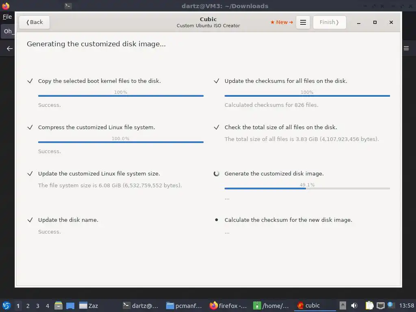The width and height of the screenshot is (416, 312).
Task: Click checkmark beside Copy selected boot kernel files
Action: pos(30,81)
